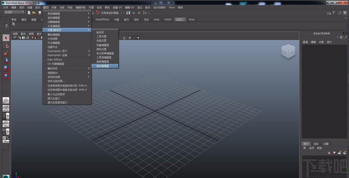
Task: Float the Channel Box panel with undock icon
Action: point(344,33)
